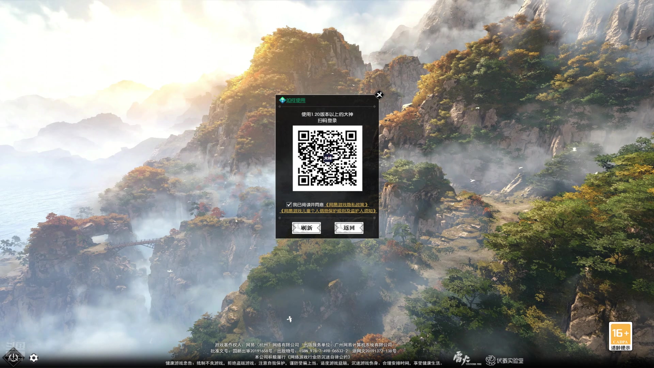Click the diamond icon beside 如何使用
Viewport: 654px width, 368px height.
(x=282, y=100)
